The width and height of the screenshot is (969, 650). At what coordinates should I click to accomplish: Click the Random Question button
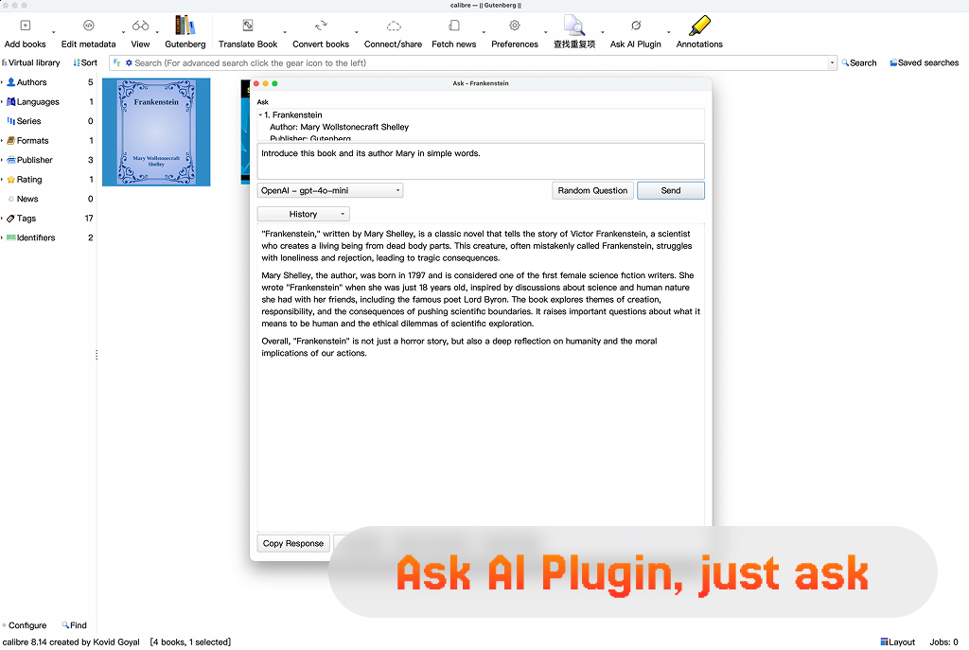(x=592, y=190)
